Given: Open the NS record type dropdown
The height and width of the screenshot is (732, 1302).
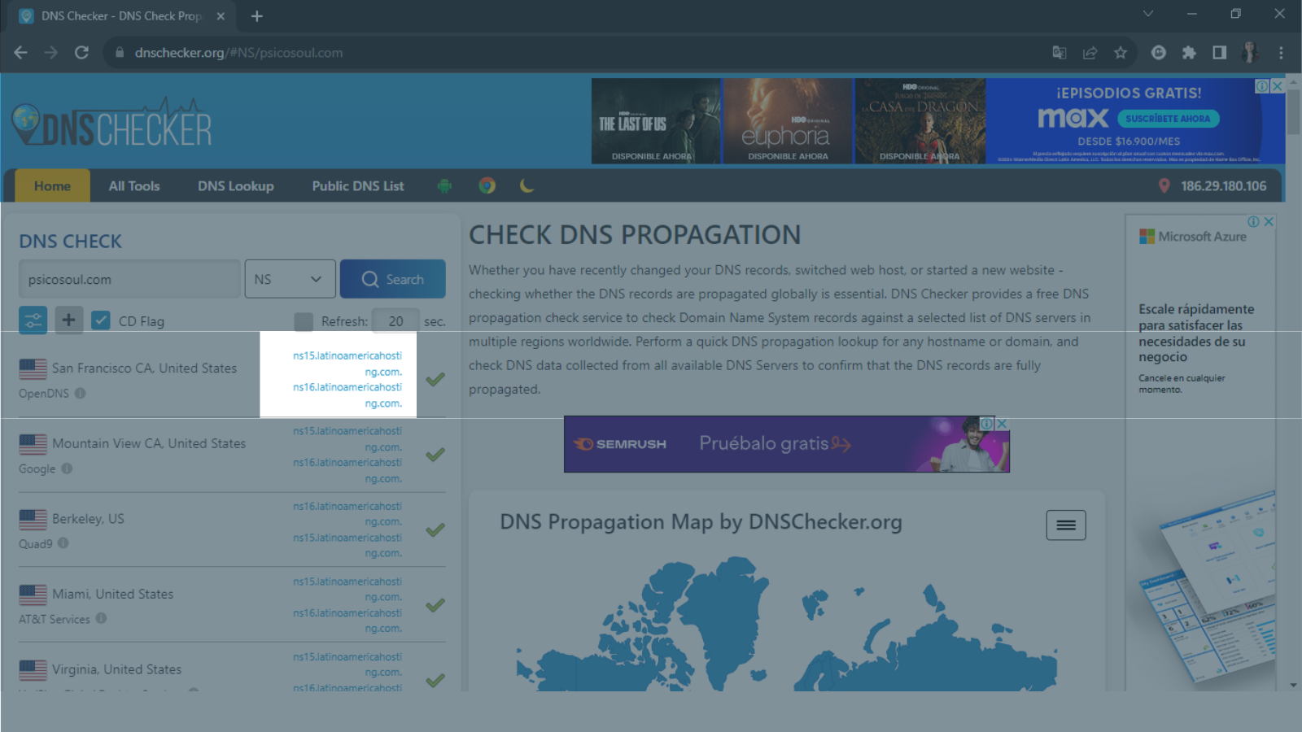Looking at the screenshot, I should tap(290, 279).
